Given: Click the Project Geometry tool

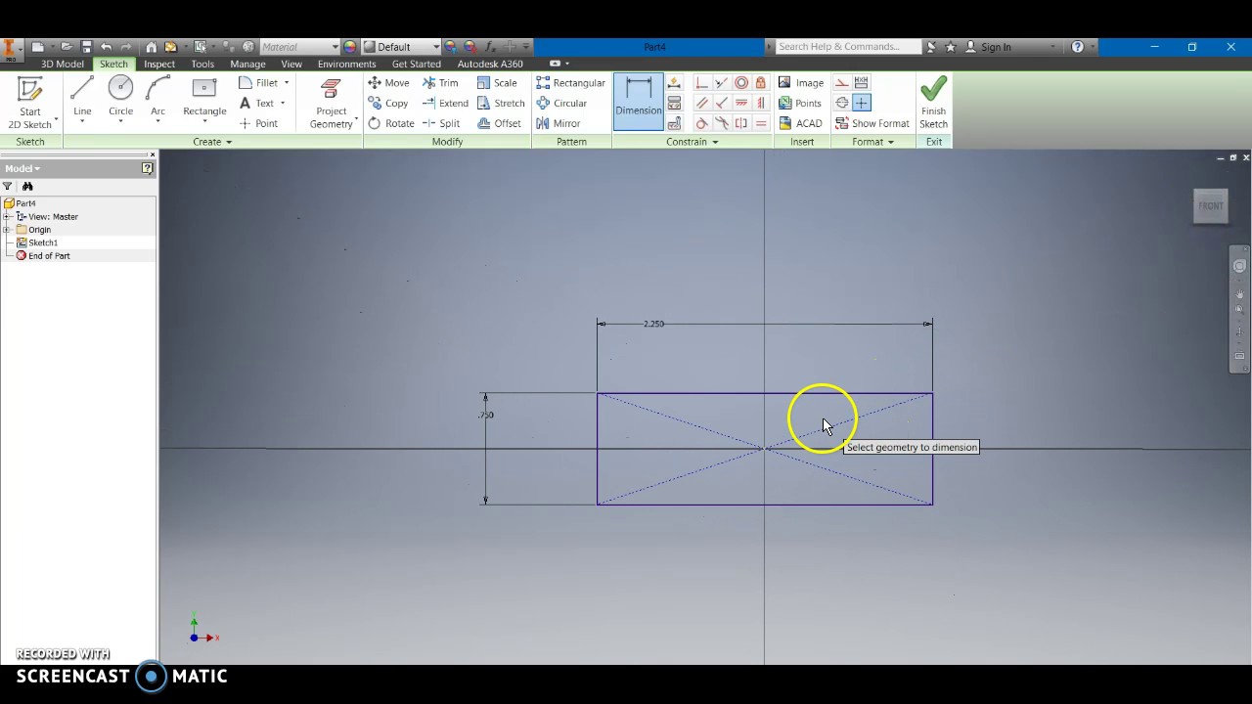Looking at the screenshot, I should point(331,103).
